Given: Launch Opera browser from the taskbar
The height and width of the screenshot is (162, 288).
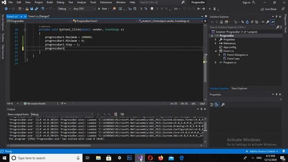Looking at the screenshot, I should [x=150, y=158].
